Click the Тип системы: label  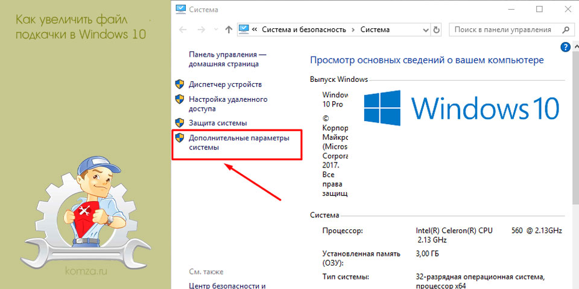pos(346,276)
